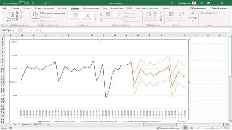Click the horizontal scrollbar thumb

pos(200,125)
